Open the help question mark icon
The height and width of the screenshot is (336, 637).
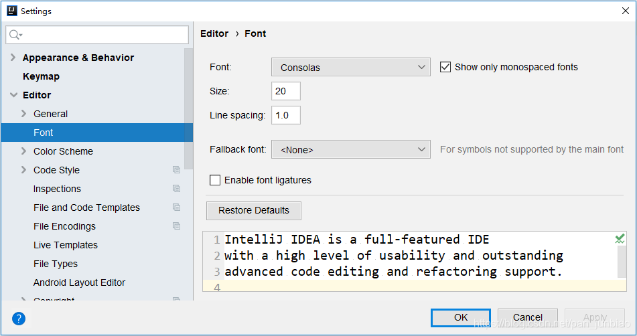[19, 319]
